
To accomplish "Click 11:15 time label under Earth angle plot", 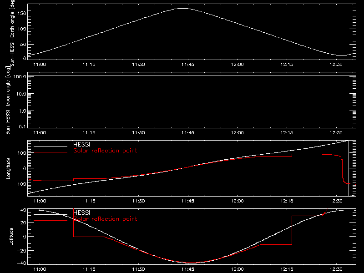I will (x=89, y=65).
